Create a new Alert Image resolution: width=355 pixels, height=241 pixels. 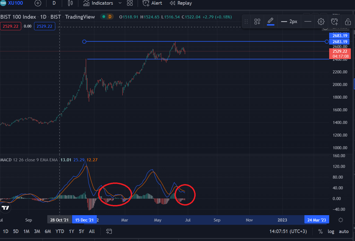coord(152,3)
